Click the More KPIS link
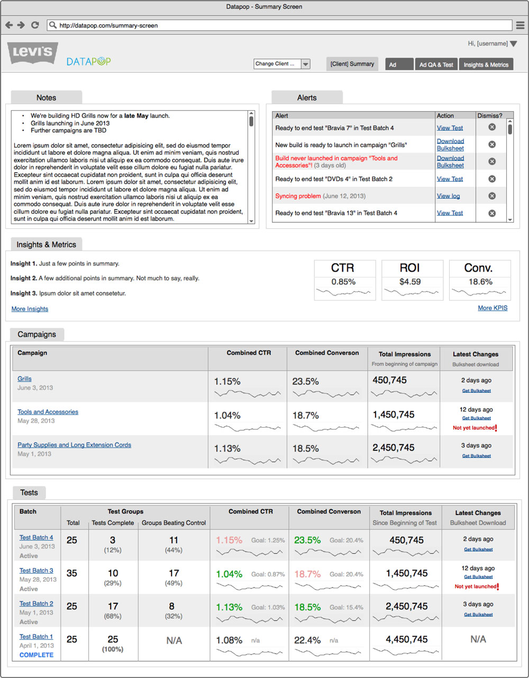This screenshot has height=678, width=529. tap(492, 308)
